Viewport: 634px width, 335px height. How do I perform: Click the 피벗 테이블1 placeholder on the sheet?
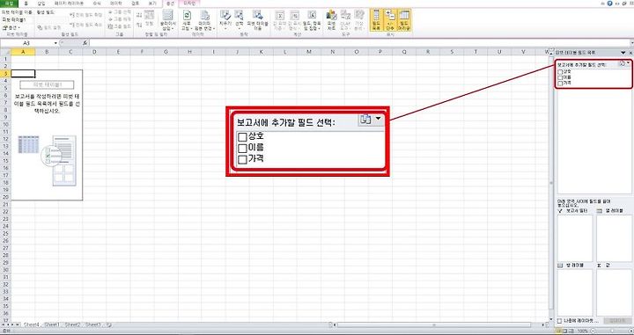click(x=47, y=84)
